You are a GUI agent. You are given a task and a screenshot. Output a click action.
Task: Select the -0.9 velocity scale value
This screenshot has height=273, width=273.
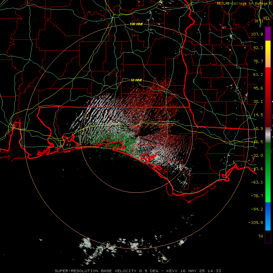258,129
